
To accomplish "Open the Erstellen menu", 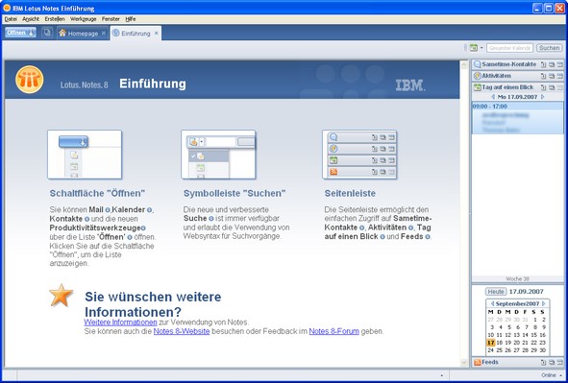I will tap(55, 19).
